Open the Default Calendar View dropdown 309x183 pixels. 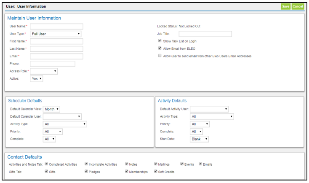tap(51, 109)
